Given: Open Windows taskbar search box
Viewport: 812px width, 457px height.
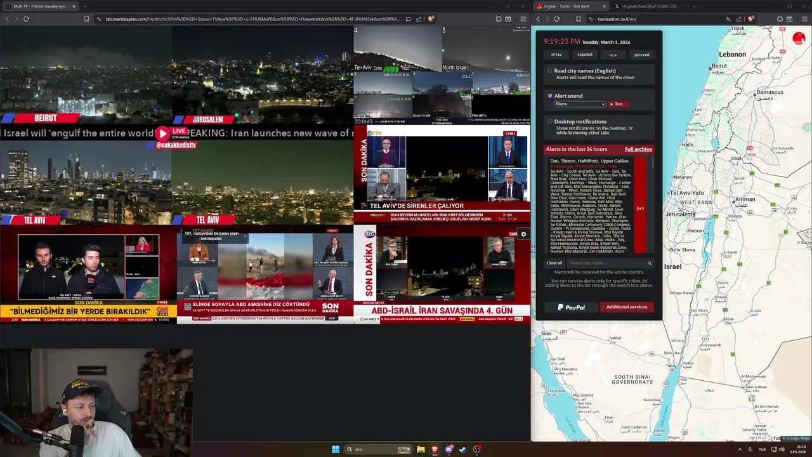Looking at the screenshot, I should [378, 449].
